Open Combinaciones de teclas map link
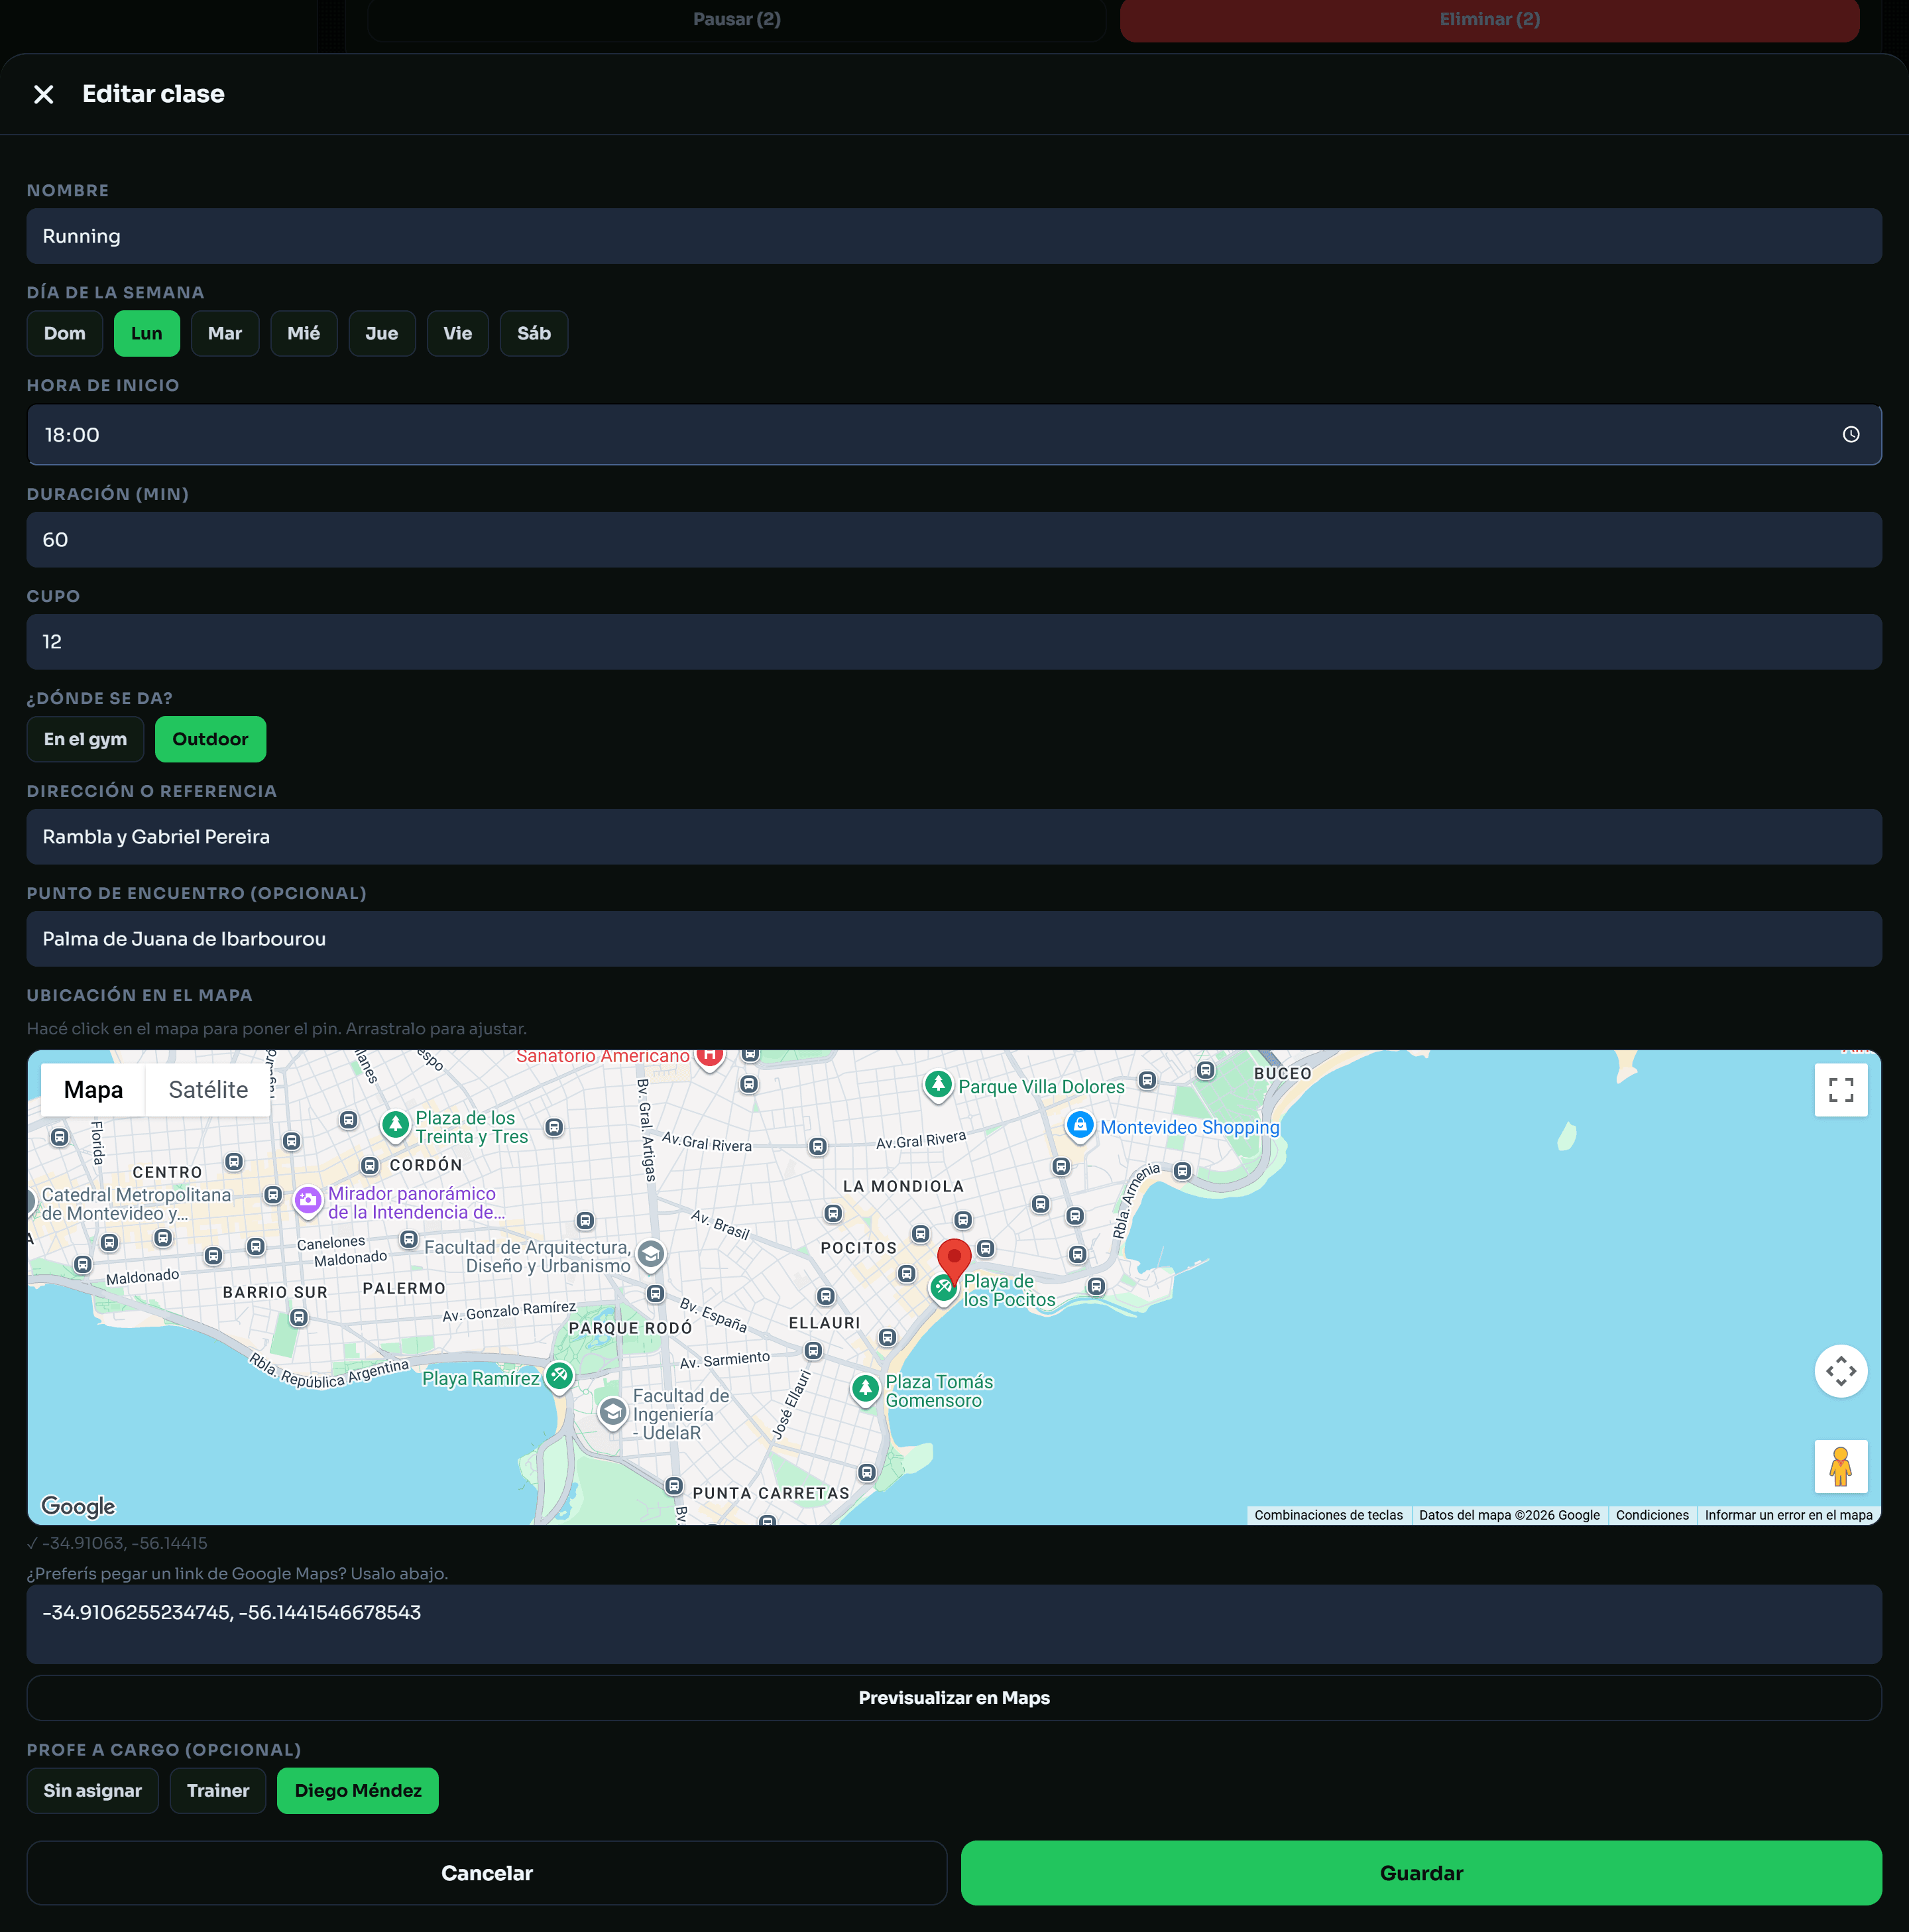This screenshot has height=1932, width=1909. coord(1328,1515)
